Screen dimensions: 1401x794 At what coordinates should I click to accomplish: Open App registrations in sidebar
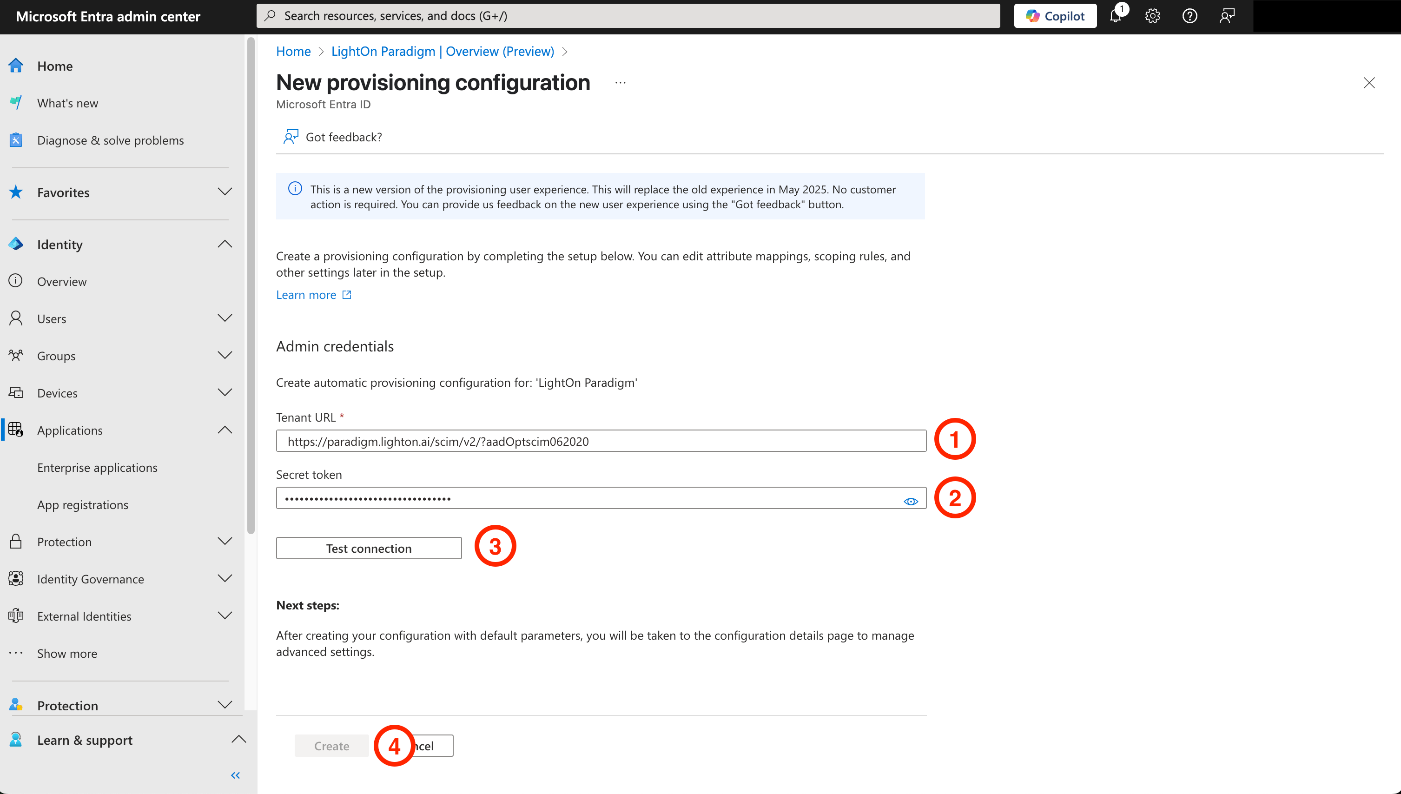coord(82,504)
